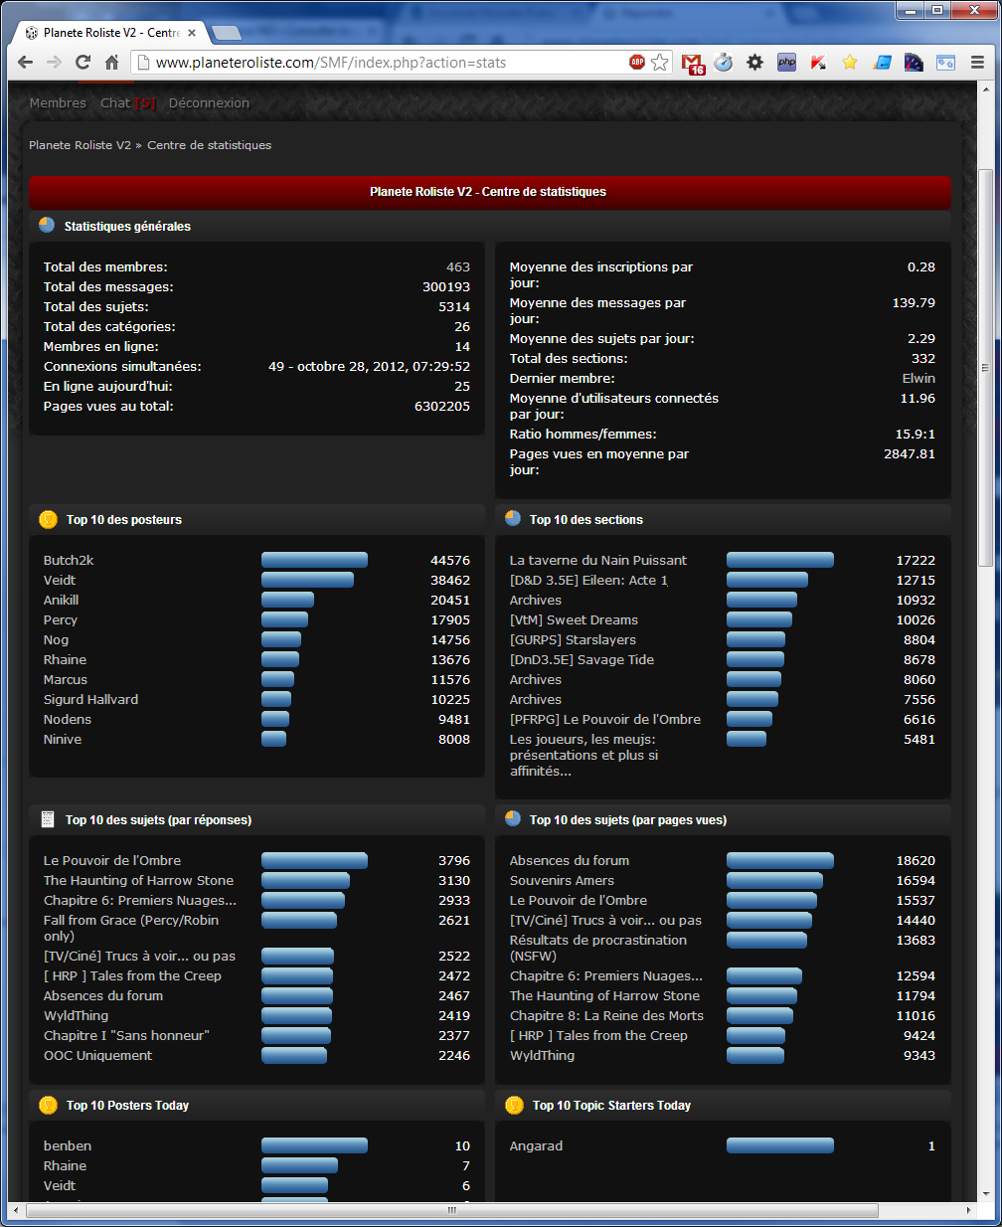The width and height of the screenshot is (1002, 1227).
Task: Open the Membres menu item
Action: click(58, 103)
